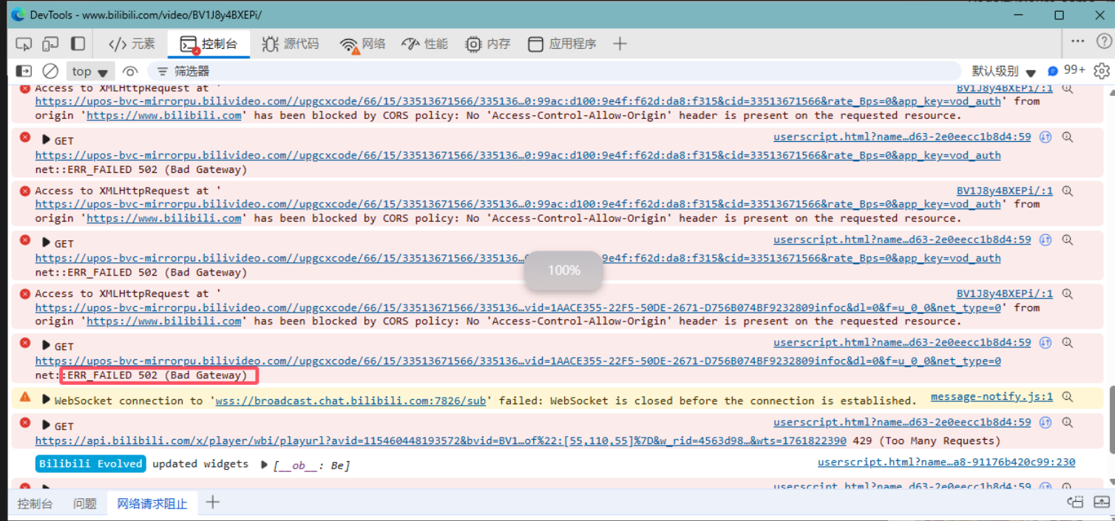Expand the __ob__ object entry
Image resolution: width=1115 pixels, height=521 pixels.
(265, 465)
